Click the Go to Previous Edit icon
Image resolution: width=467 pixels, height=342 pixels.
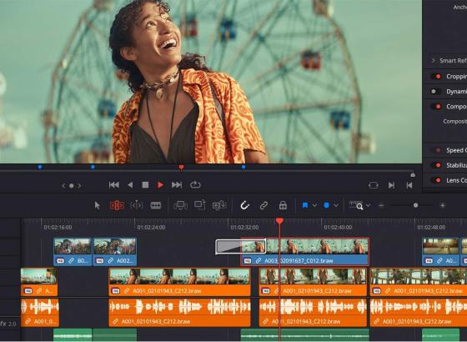point(409,185)
